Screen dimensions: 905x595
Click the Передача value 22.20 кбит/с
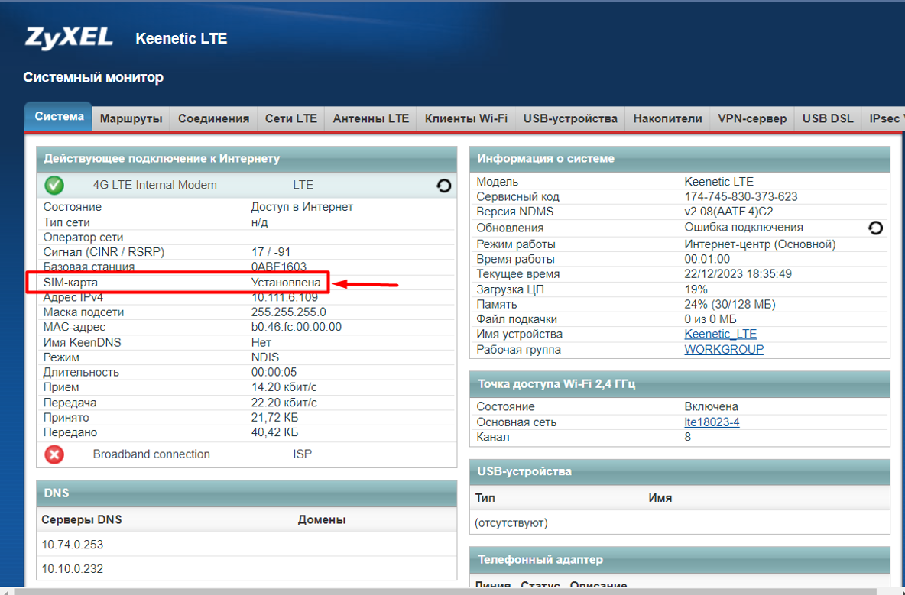tap(284, 403)
